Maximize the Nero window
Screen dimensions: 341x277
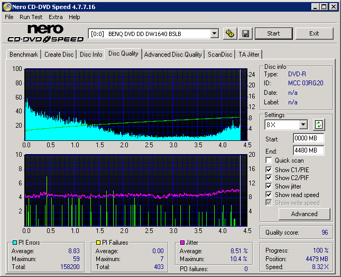click(x=324, y=7)
